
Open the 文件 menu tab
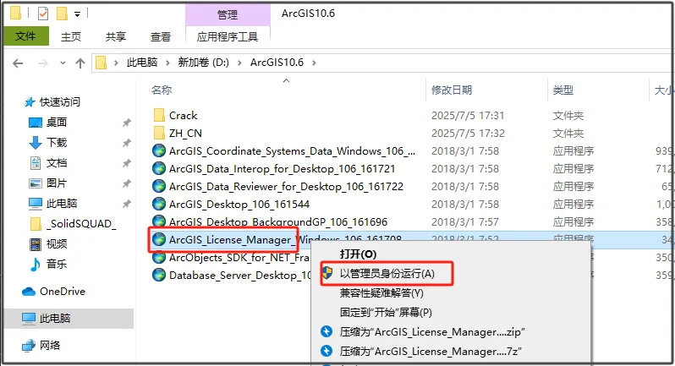tap(26, 36)
